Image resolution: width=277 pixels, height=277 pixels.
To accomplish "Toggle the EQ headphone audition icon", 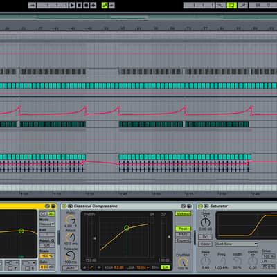I will click(43, 214).
